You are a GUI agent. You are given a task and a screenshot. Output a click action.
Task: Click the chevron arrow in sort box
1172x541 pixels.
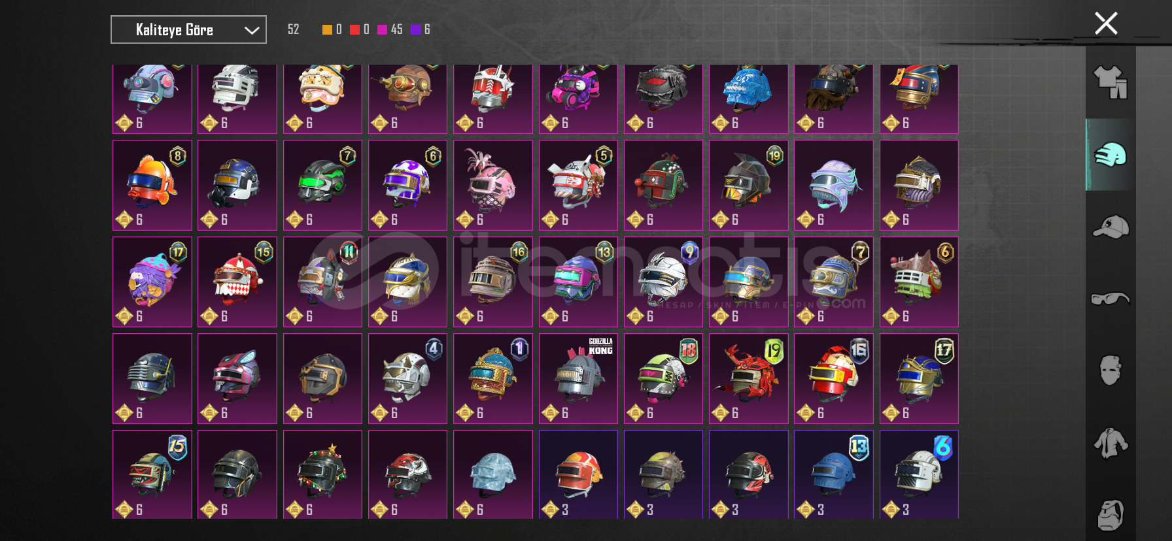(x=252, y=30)
